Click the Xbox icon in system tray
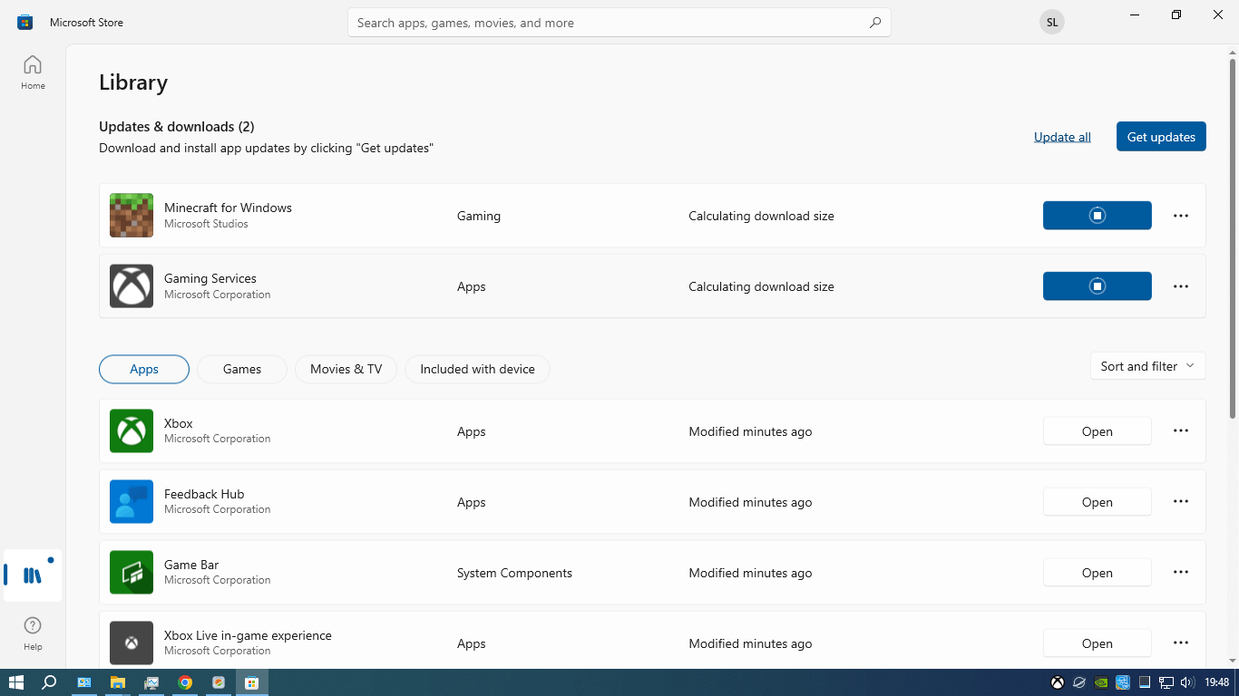The height and width of the screenshot is (696, 1239). pyautogui.click(x=1058, y=682)
